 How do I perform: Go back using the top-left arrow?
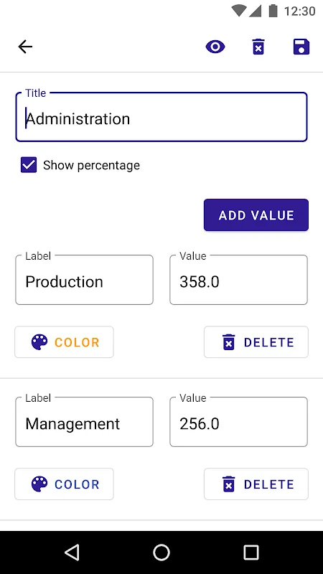click(25, 47)
